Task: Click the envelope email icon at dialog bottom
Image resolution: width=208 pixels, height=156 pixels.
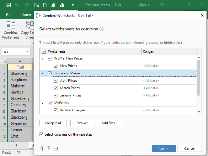Action: point(55,148)
